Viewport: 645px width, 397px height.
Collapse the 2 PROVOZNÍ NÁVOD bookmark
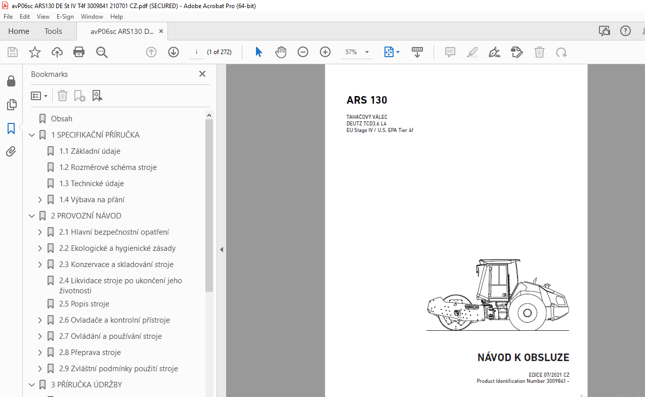tap(32, 216)
